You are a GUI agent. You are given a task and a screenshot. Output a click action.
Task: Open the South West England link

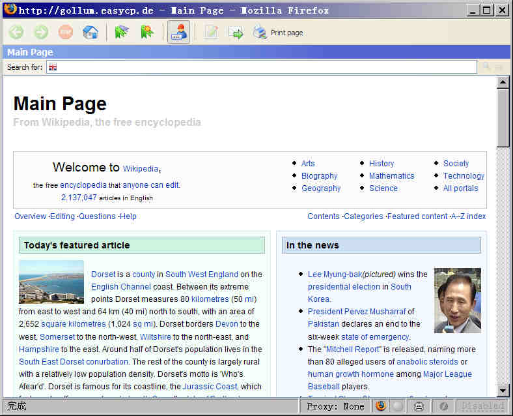(x=202, y=275)
